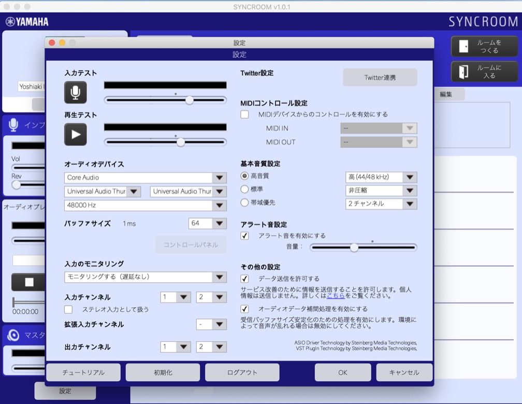Click the Twitter連携 button
Image resolution: width=522 pixels, height=404 pixels.
pos(380,77)
